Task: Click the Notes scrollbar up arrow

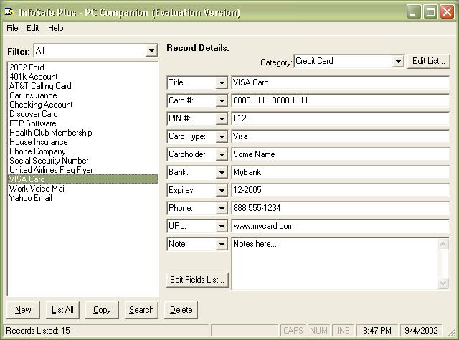Action: click(x=443, y=244)
